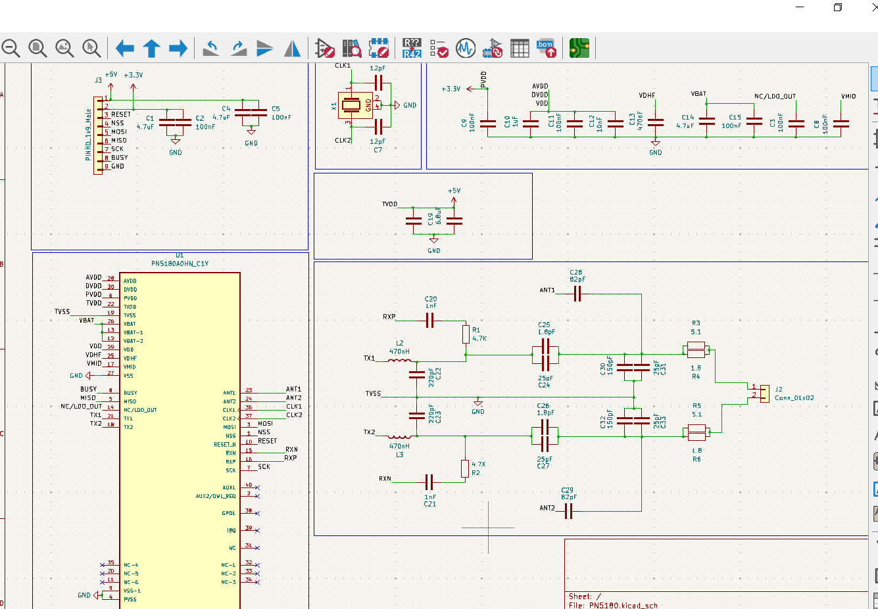
Task: Open the symbol fields table editor
Action: pos(520,48)
